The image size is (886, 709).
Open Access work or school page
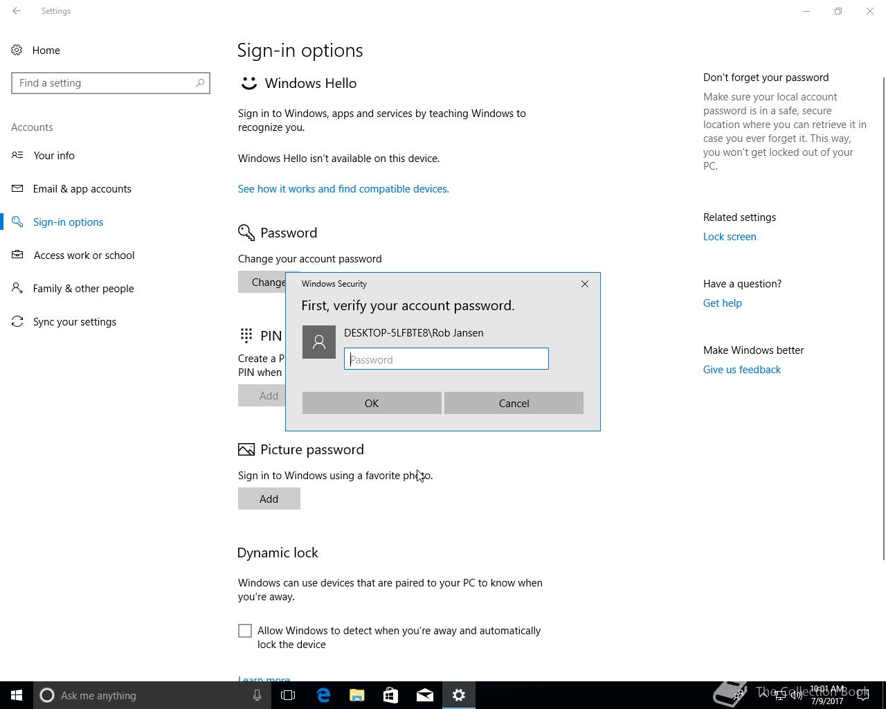point(84,255)
